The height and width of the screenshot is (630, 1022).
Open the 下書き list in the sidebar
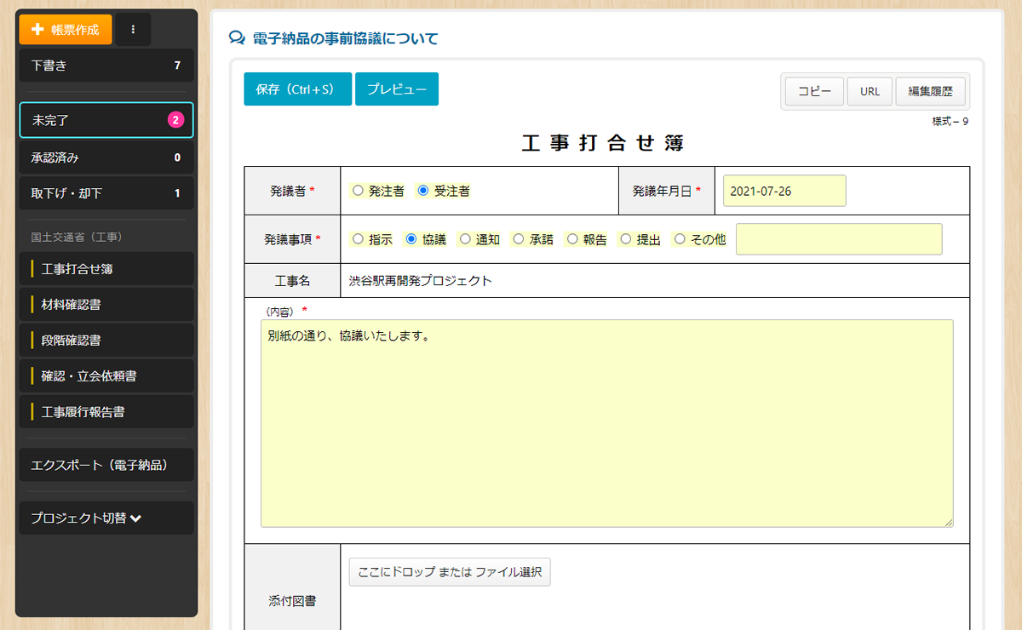click(x=106, y=66)
